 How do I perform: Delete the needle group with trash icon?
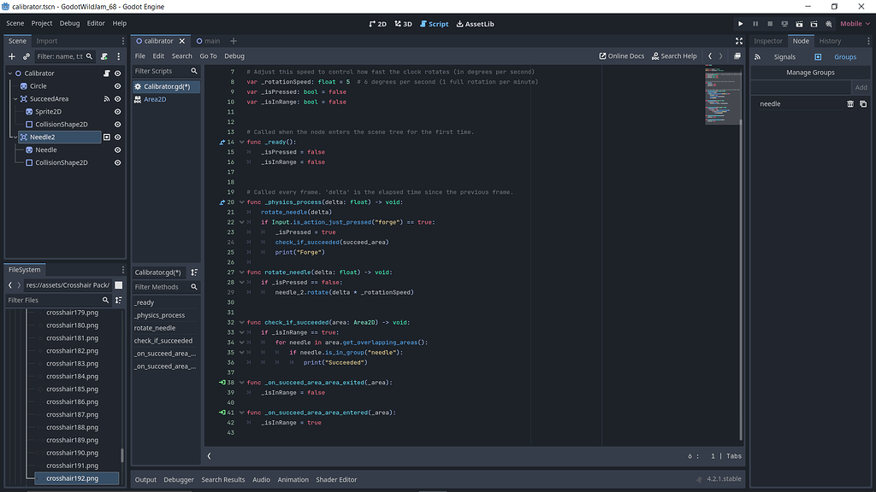(x=850, y=104)
